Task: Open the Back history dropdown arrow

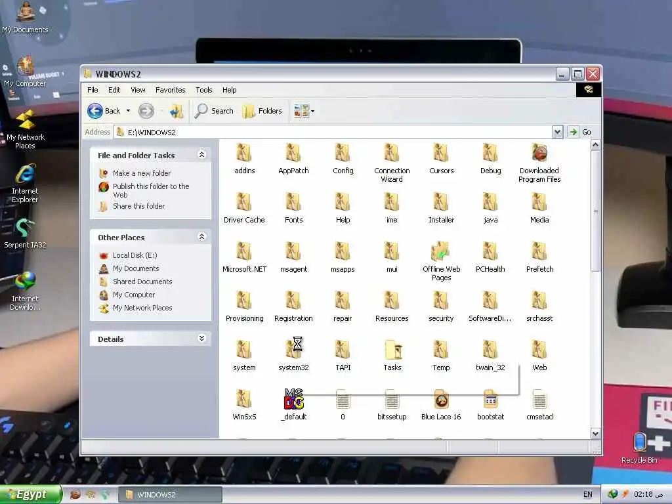Action: pyautogui.click(x=128, y=111)
